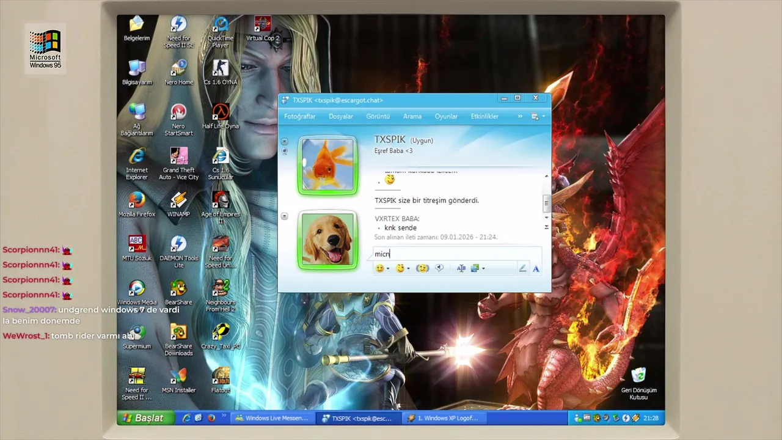Click your golden retriever display picture

click(327, 240)
